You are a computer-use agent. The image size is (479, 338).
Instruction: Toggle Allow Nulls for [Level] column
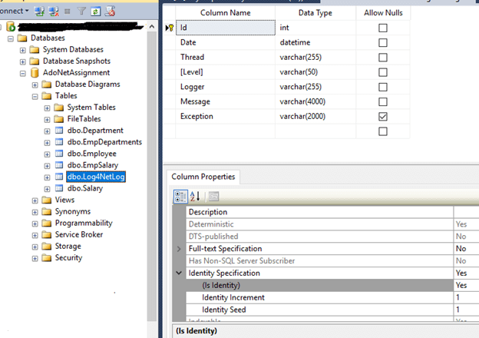click(383, 72)
